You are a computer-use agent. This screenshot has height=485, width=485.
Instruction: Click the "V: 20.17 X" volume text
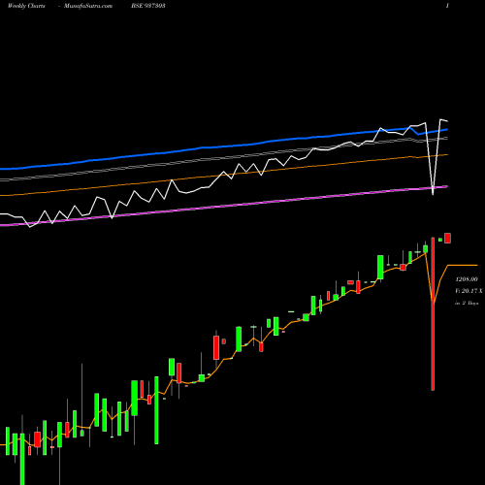[x=469, y=291]
